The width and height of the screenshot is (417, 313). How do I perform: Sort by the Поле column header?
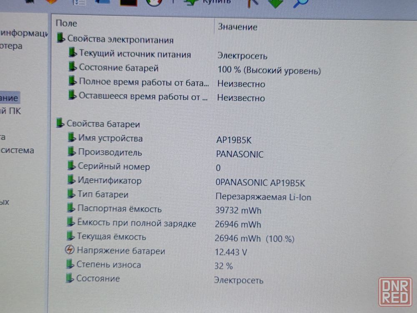click(x=67, y=23)
